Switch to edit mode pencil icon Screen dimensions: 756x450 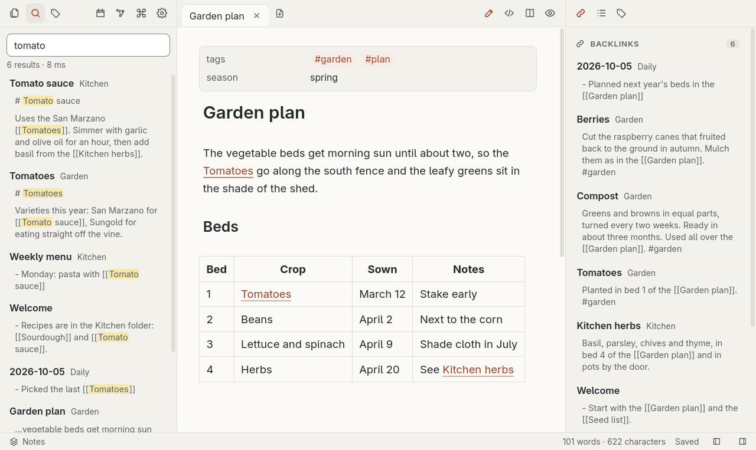pos(488,13)
